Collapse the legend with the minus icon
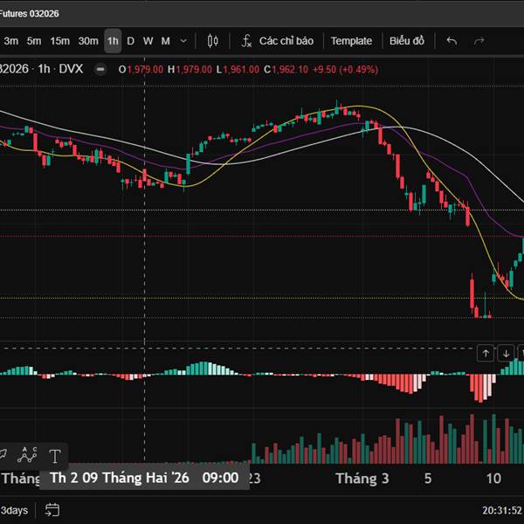The height and width of the screenshot is (524, 524). (x=100, y=70)
